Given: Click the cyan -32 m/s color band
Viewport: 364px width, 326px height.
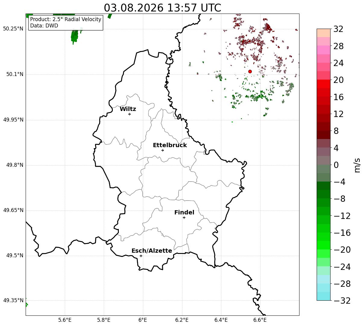Looking at the screenshot, I should (324, 296).
